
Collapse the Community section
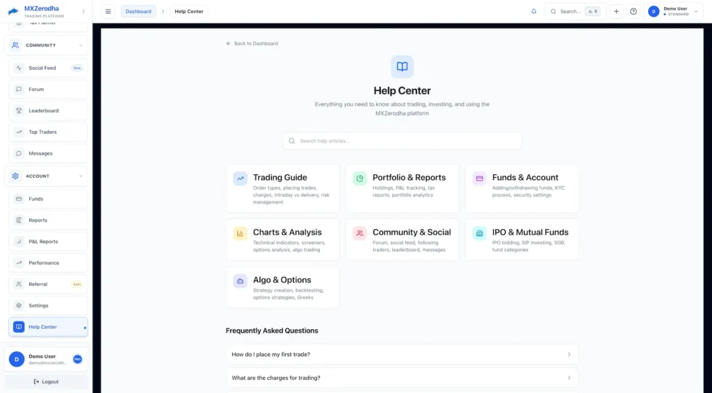coord(81,45)
